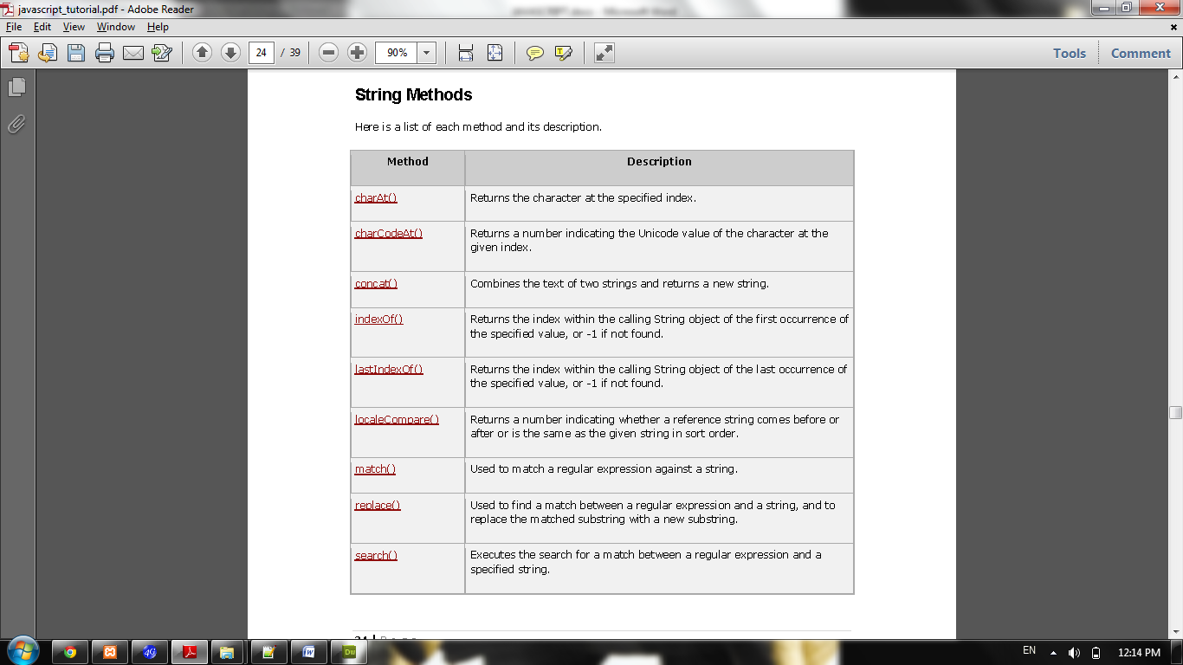This screenshot has height=665, width=1183.
Task: Fit one full page icon
Action: click(x=495, y=53)
